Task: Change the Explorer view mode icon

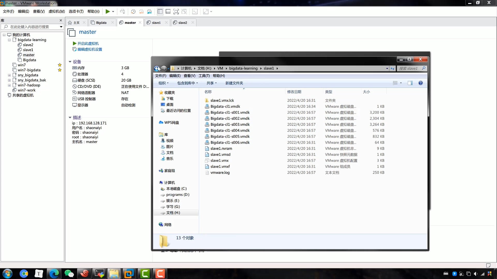Action: click(395, 83)
